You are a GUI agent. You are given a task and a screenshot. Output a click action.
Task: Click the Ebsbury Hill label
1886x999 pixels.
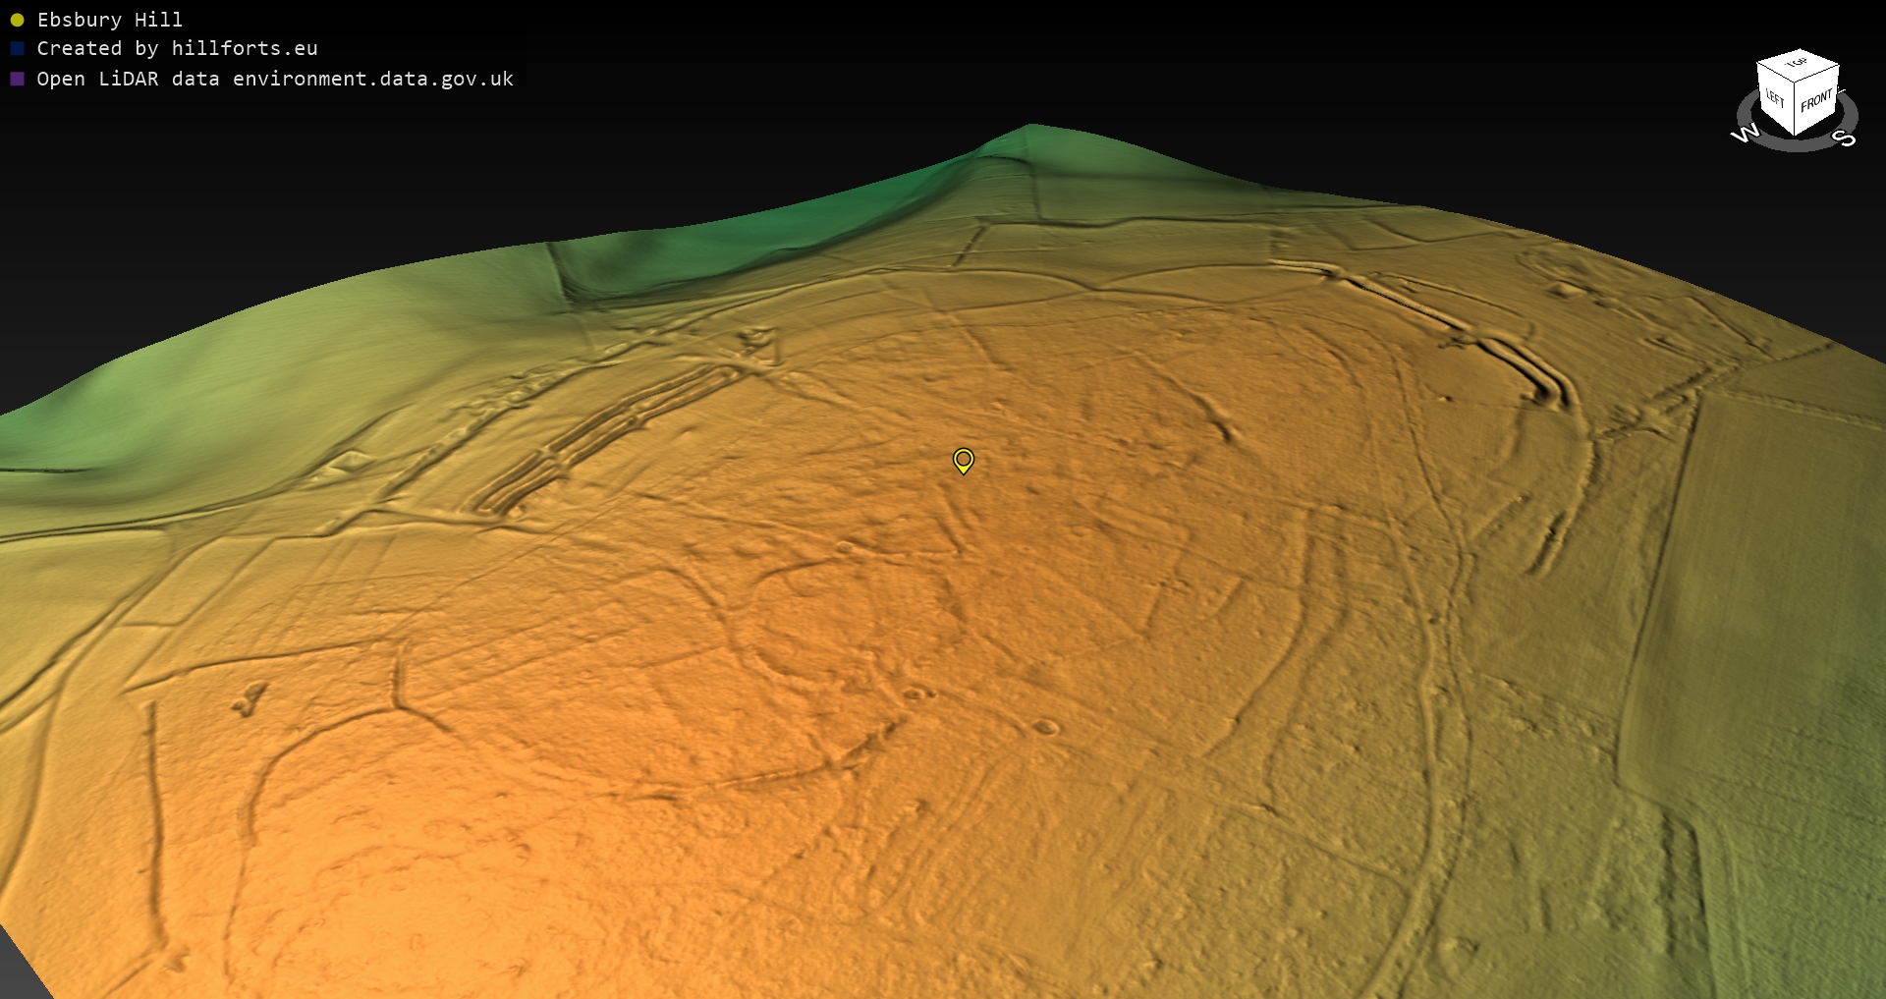coord(109,20)
